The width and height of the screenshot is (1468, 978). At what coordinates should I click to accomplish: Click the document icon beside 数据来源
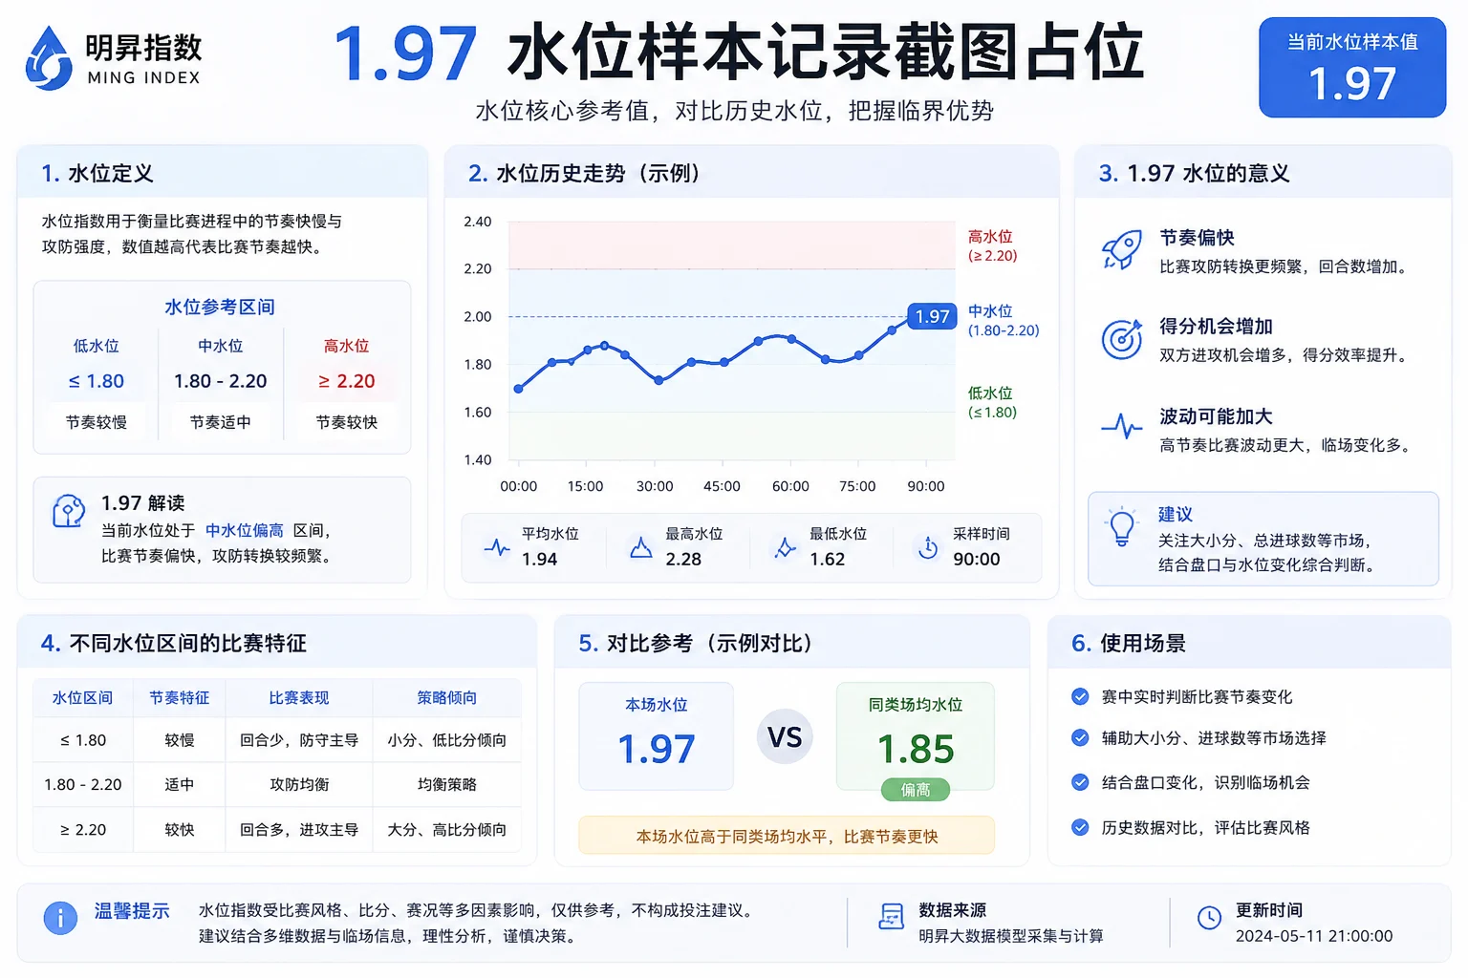[x=891, y=917]
